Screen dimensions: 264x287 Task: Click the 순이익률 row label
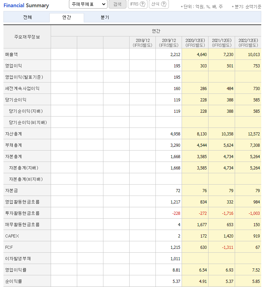pos(13,281)
